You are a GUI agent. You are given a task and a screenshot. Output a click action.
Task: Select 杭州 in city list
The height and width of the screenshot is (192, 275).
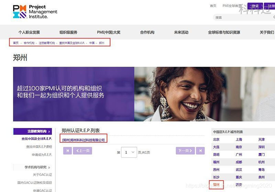point(262,162)
